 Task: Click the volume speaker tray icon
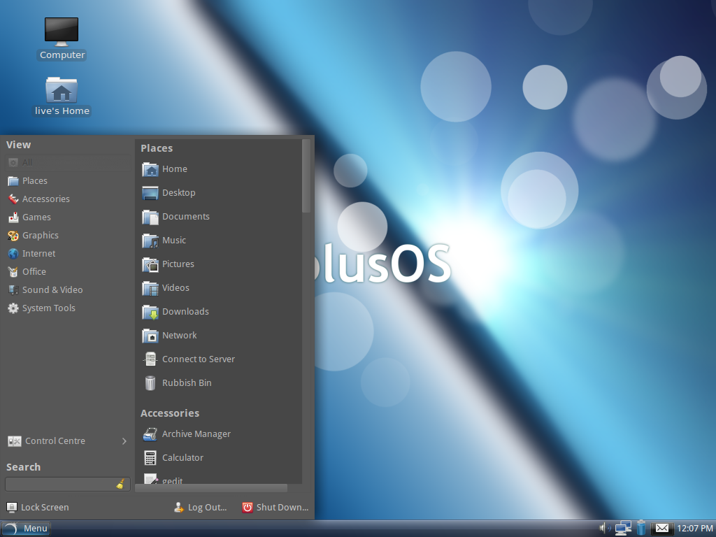[x=605, y=528]
